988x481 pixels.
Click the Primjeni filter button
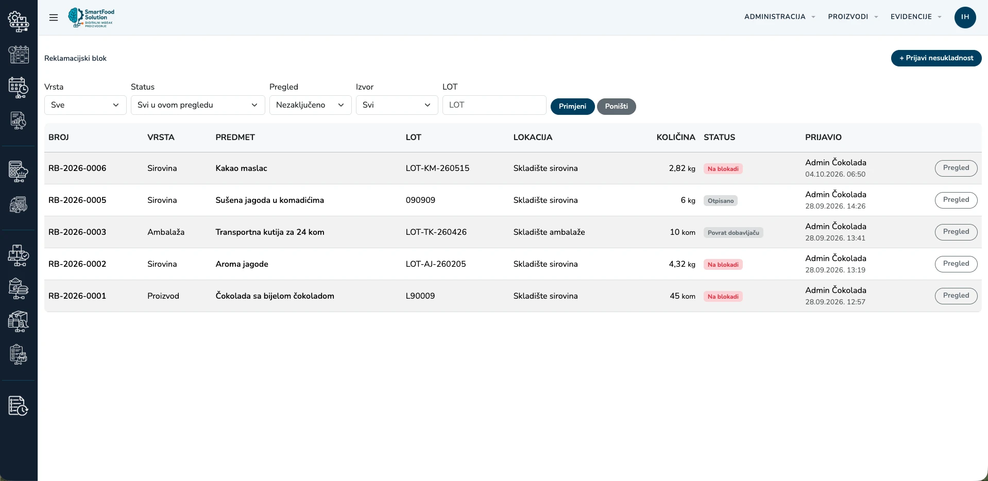573,107
